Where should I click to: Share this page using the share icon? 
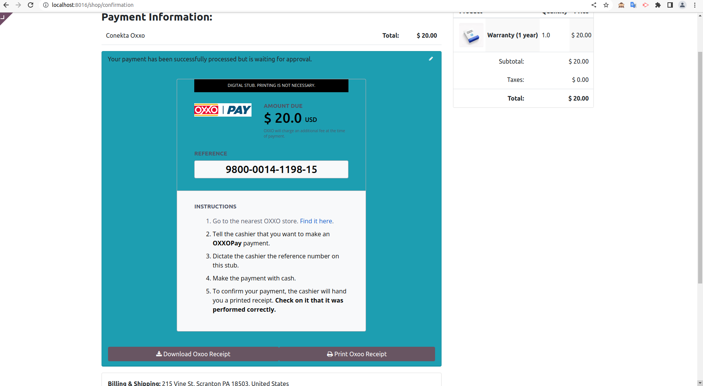pos(594,5)
